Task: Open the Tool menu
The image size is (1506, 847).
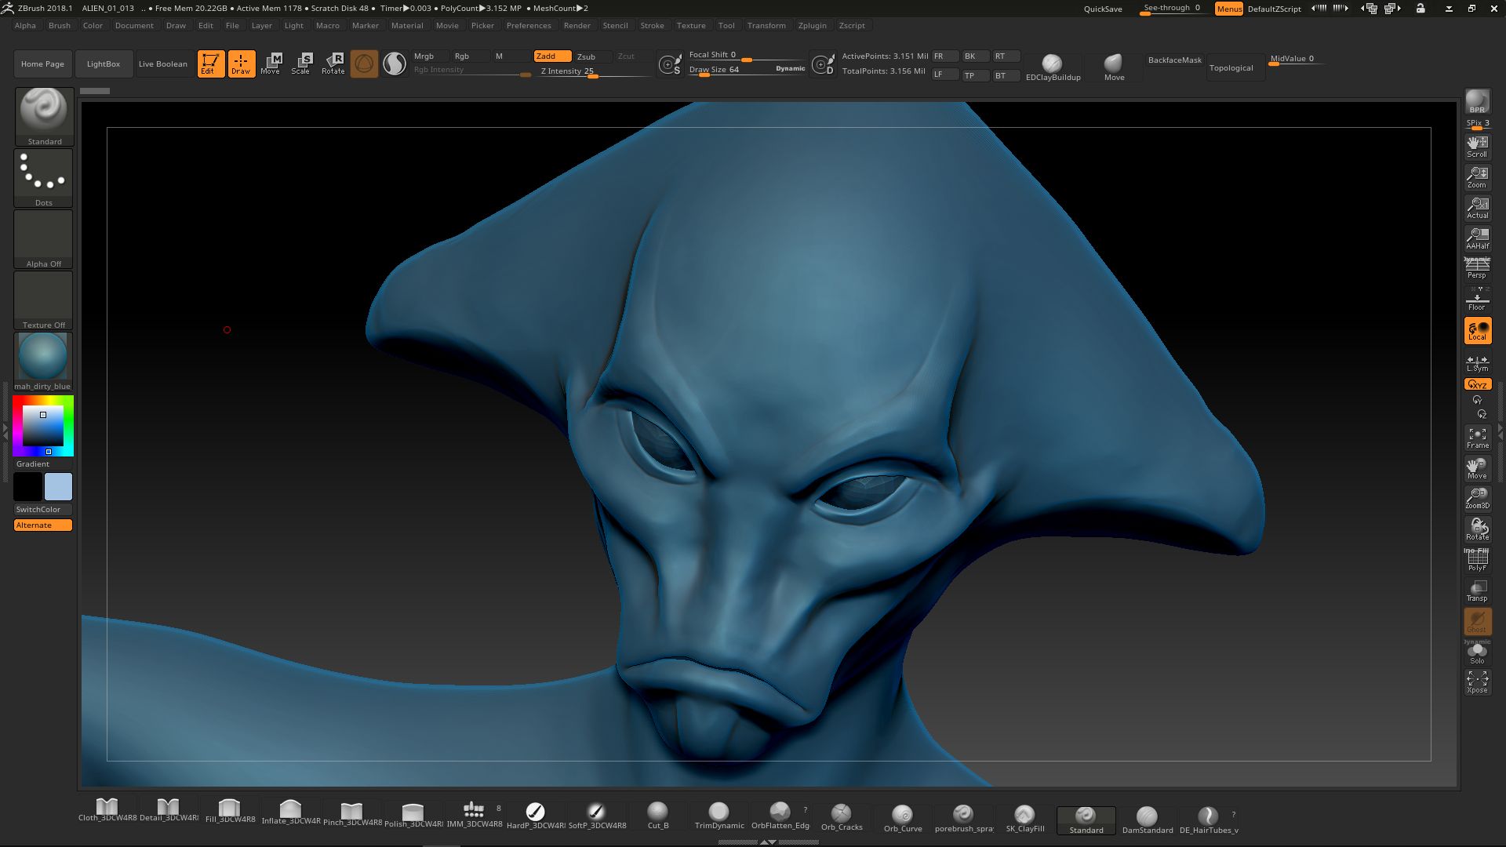Action: point(726,26)
